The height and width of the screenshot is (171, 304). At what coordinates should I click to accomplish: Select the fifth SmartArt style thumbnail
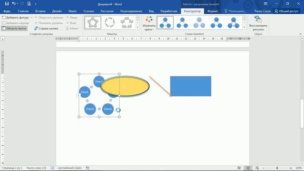[233, 23]
